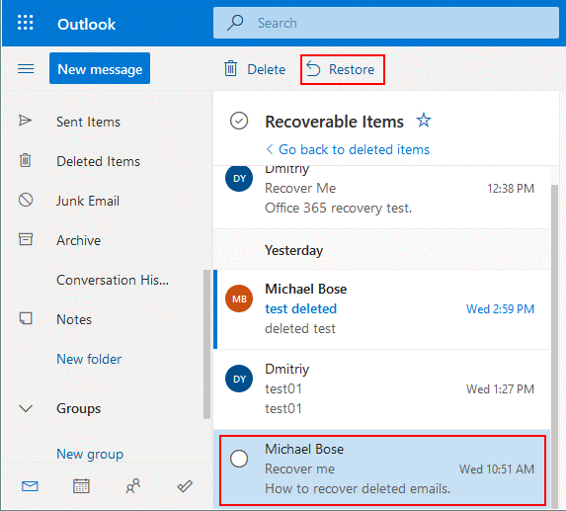Screen dimensions: 566x511
Task: Click 'Wed 1:27 PM' timestamp
Action: point(500,389)
